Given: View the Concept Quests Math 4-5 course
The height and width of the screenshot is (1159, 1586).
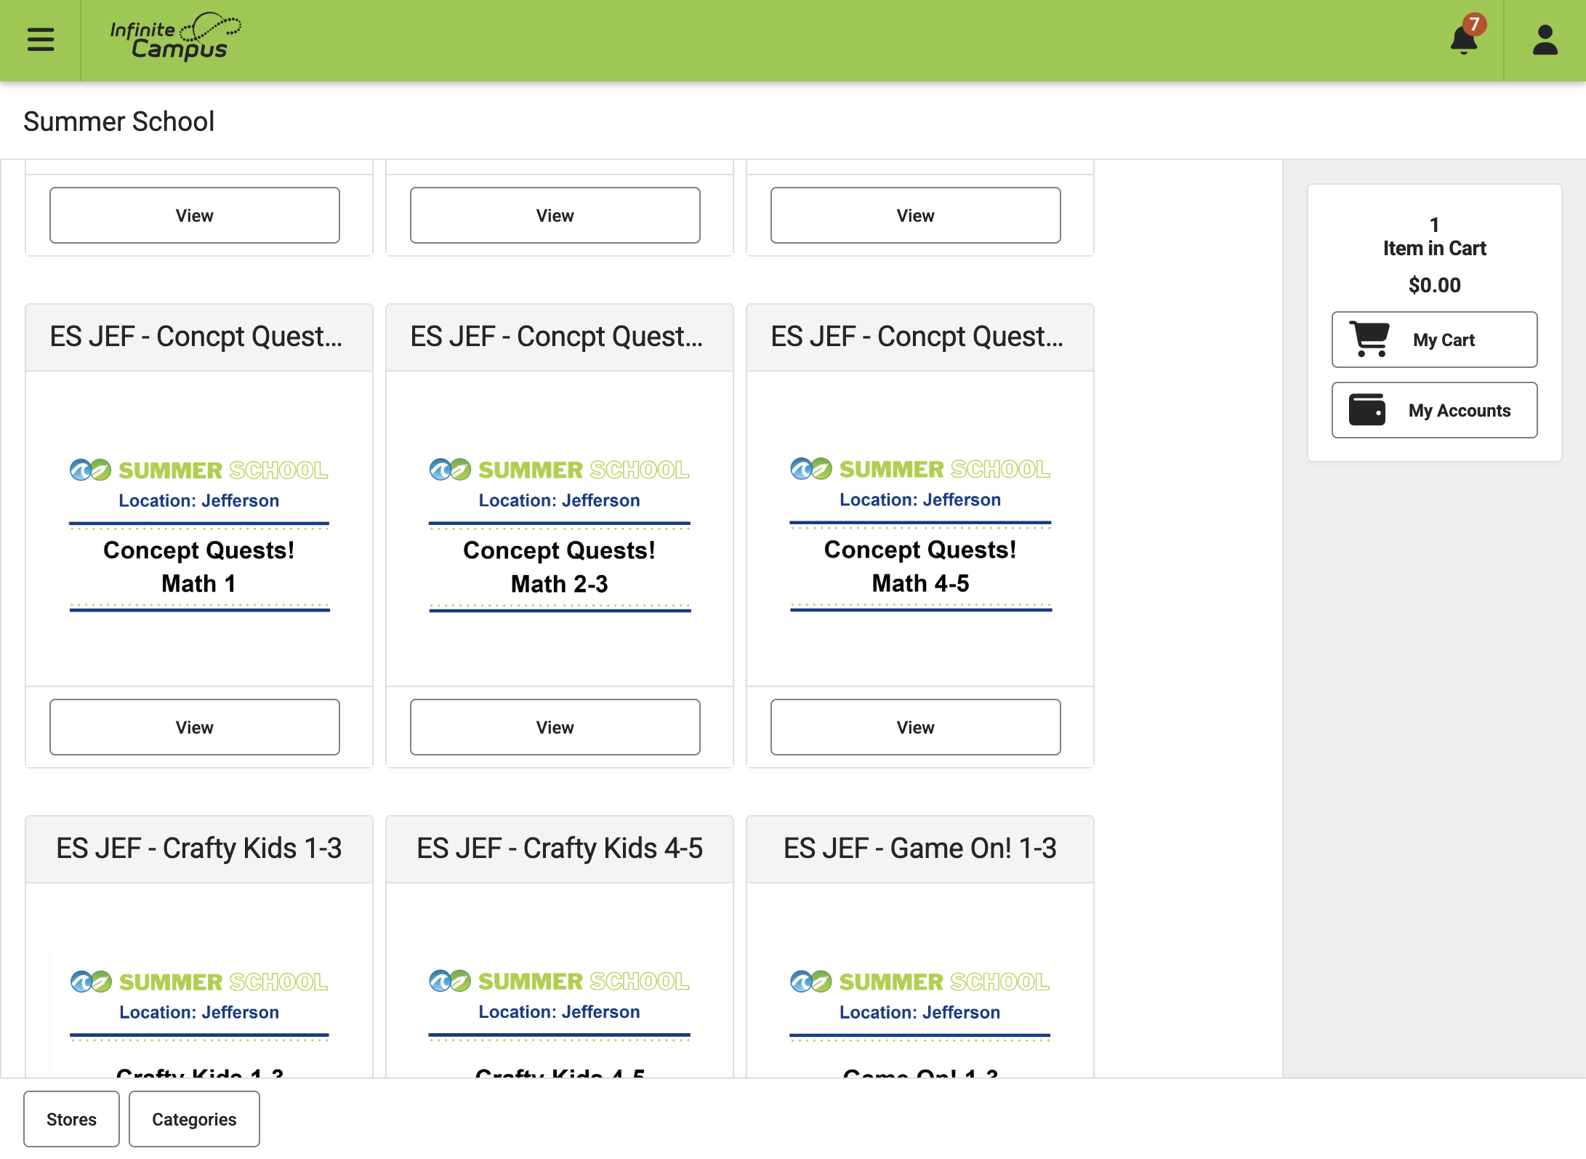Looking at the screenshot, I should [x=916, y=727].
